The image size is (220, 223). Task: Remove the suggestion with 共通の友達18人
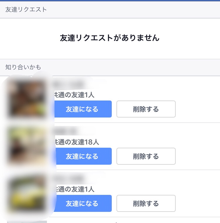[x=146, y=156]
